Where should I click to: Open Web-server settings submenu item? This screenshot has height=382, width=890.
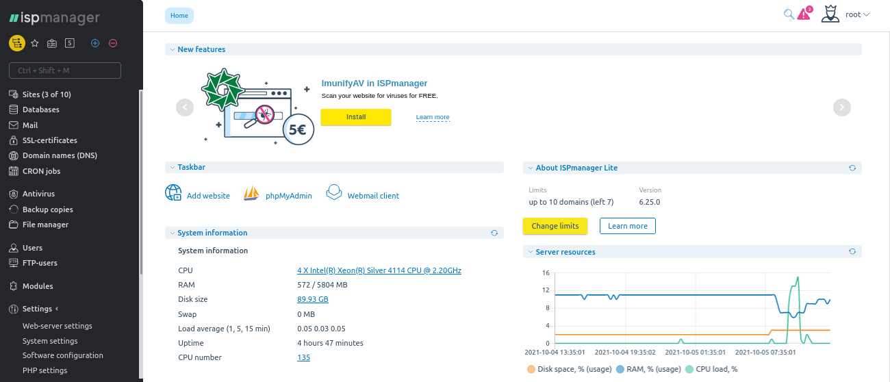point(58,326)
